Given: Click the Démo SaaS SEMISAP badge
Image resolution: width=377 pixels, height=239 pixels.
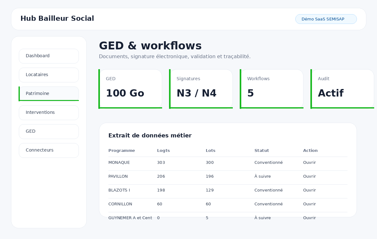Looking at the screenshot, I should click(x=326, y=19).
